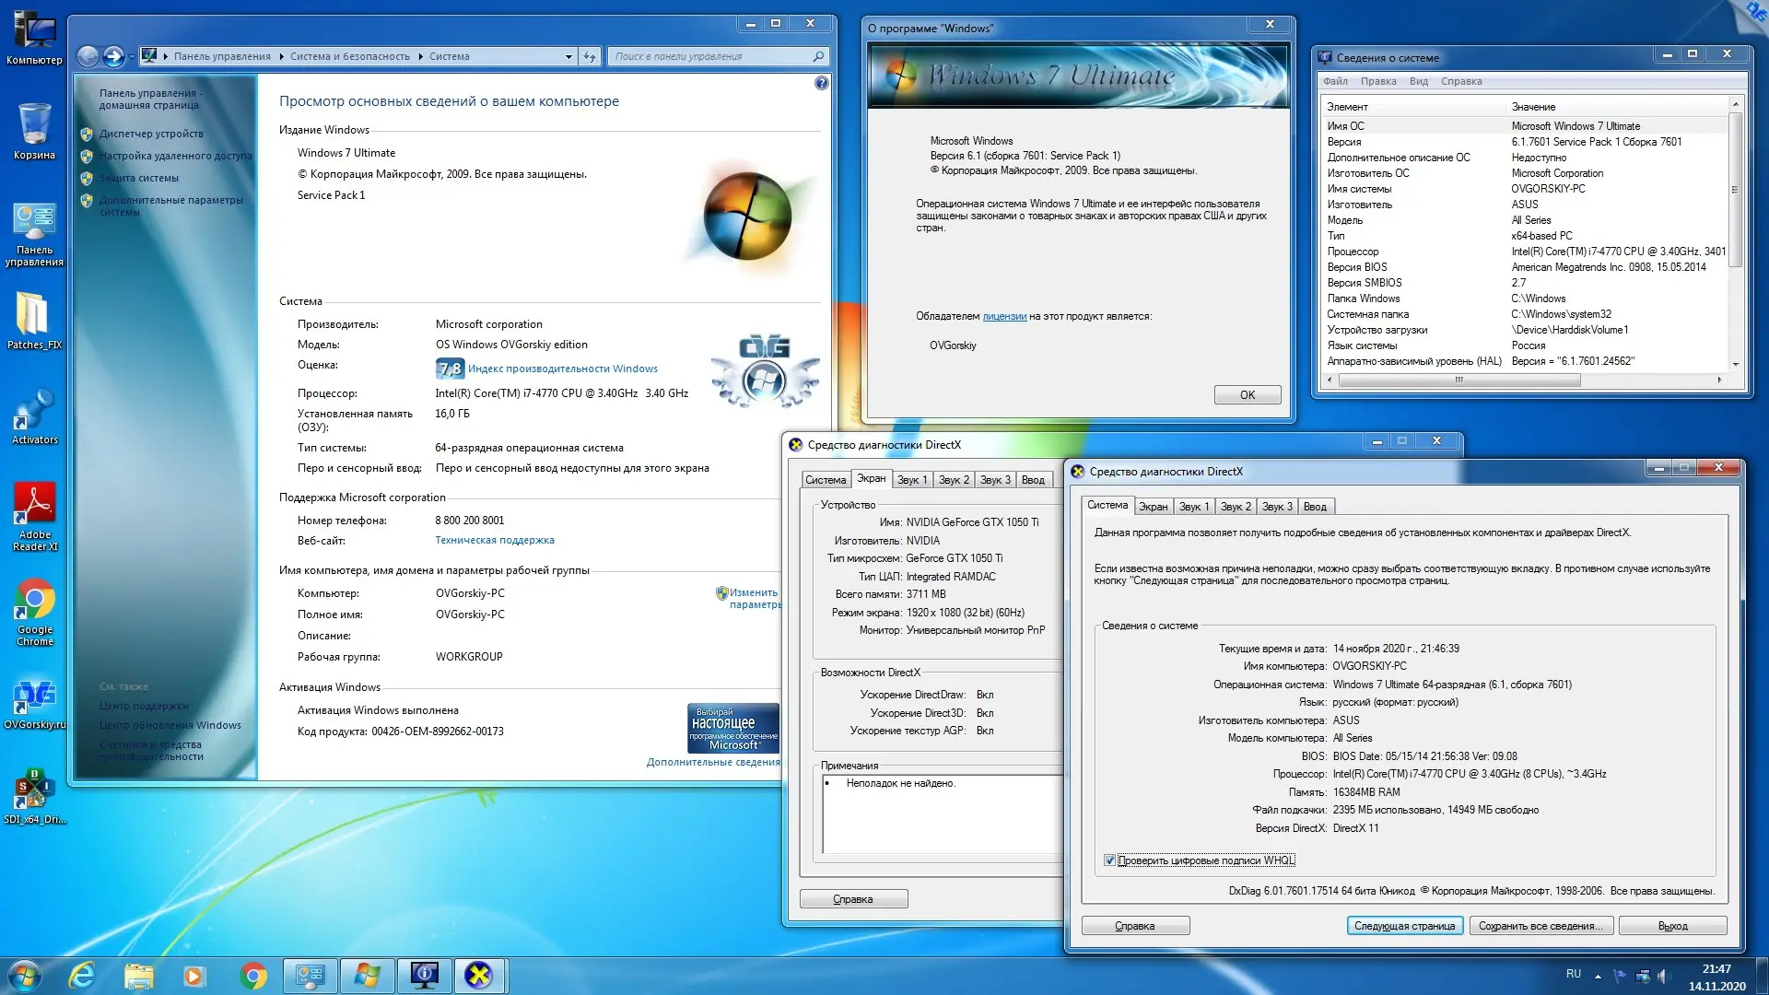Launch Google Chrome from the taskbar
The width and height of the screenshot is (1769, 995).
click(x=254, y=976)
